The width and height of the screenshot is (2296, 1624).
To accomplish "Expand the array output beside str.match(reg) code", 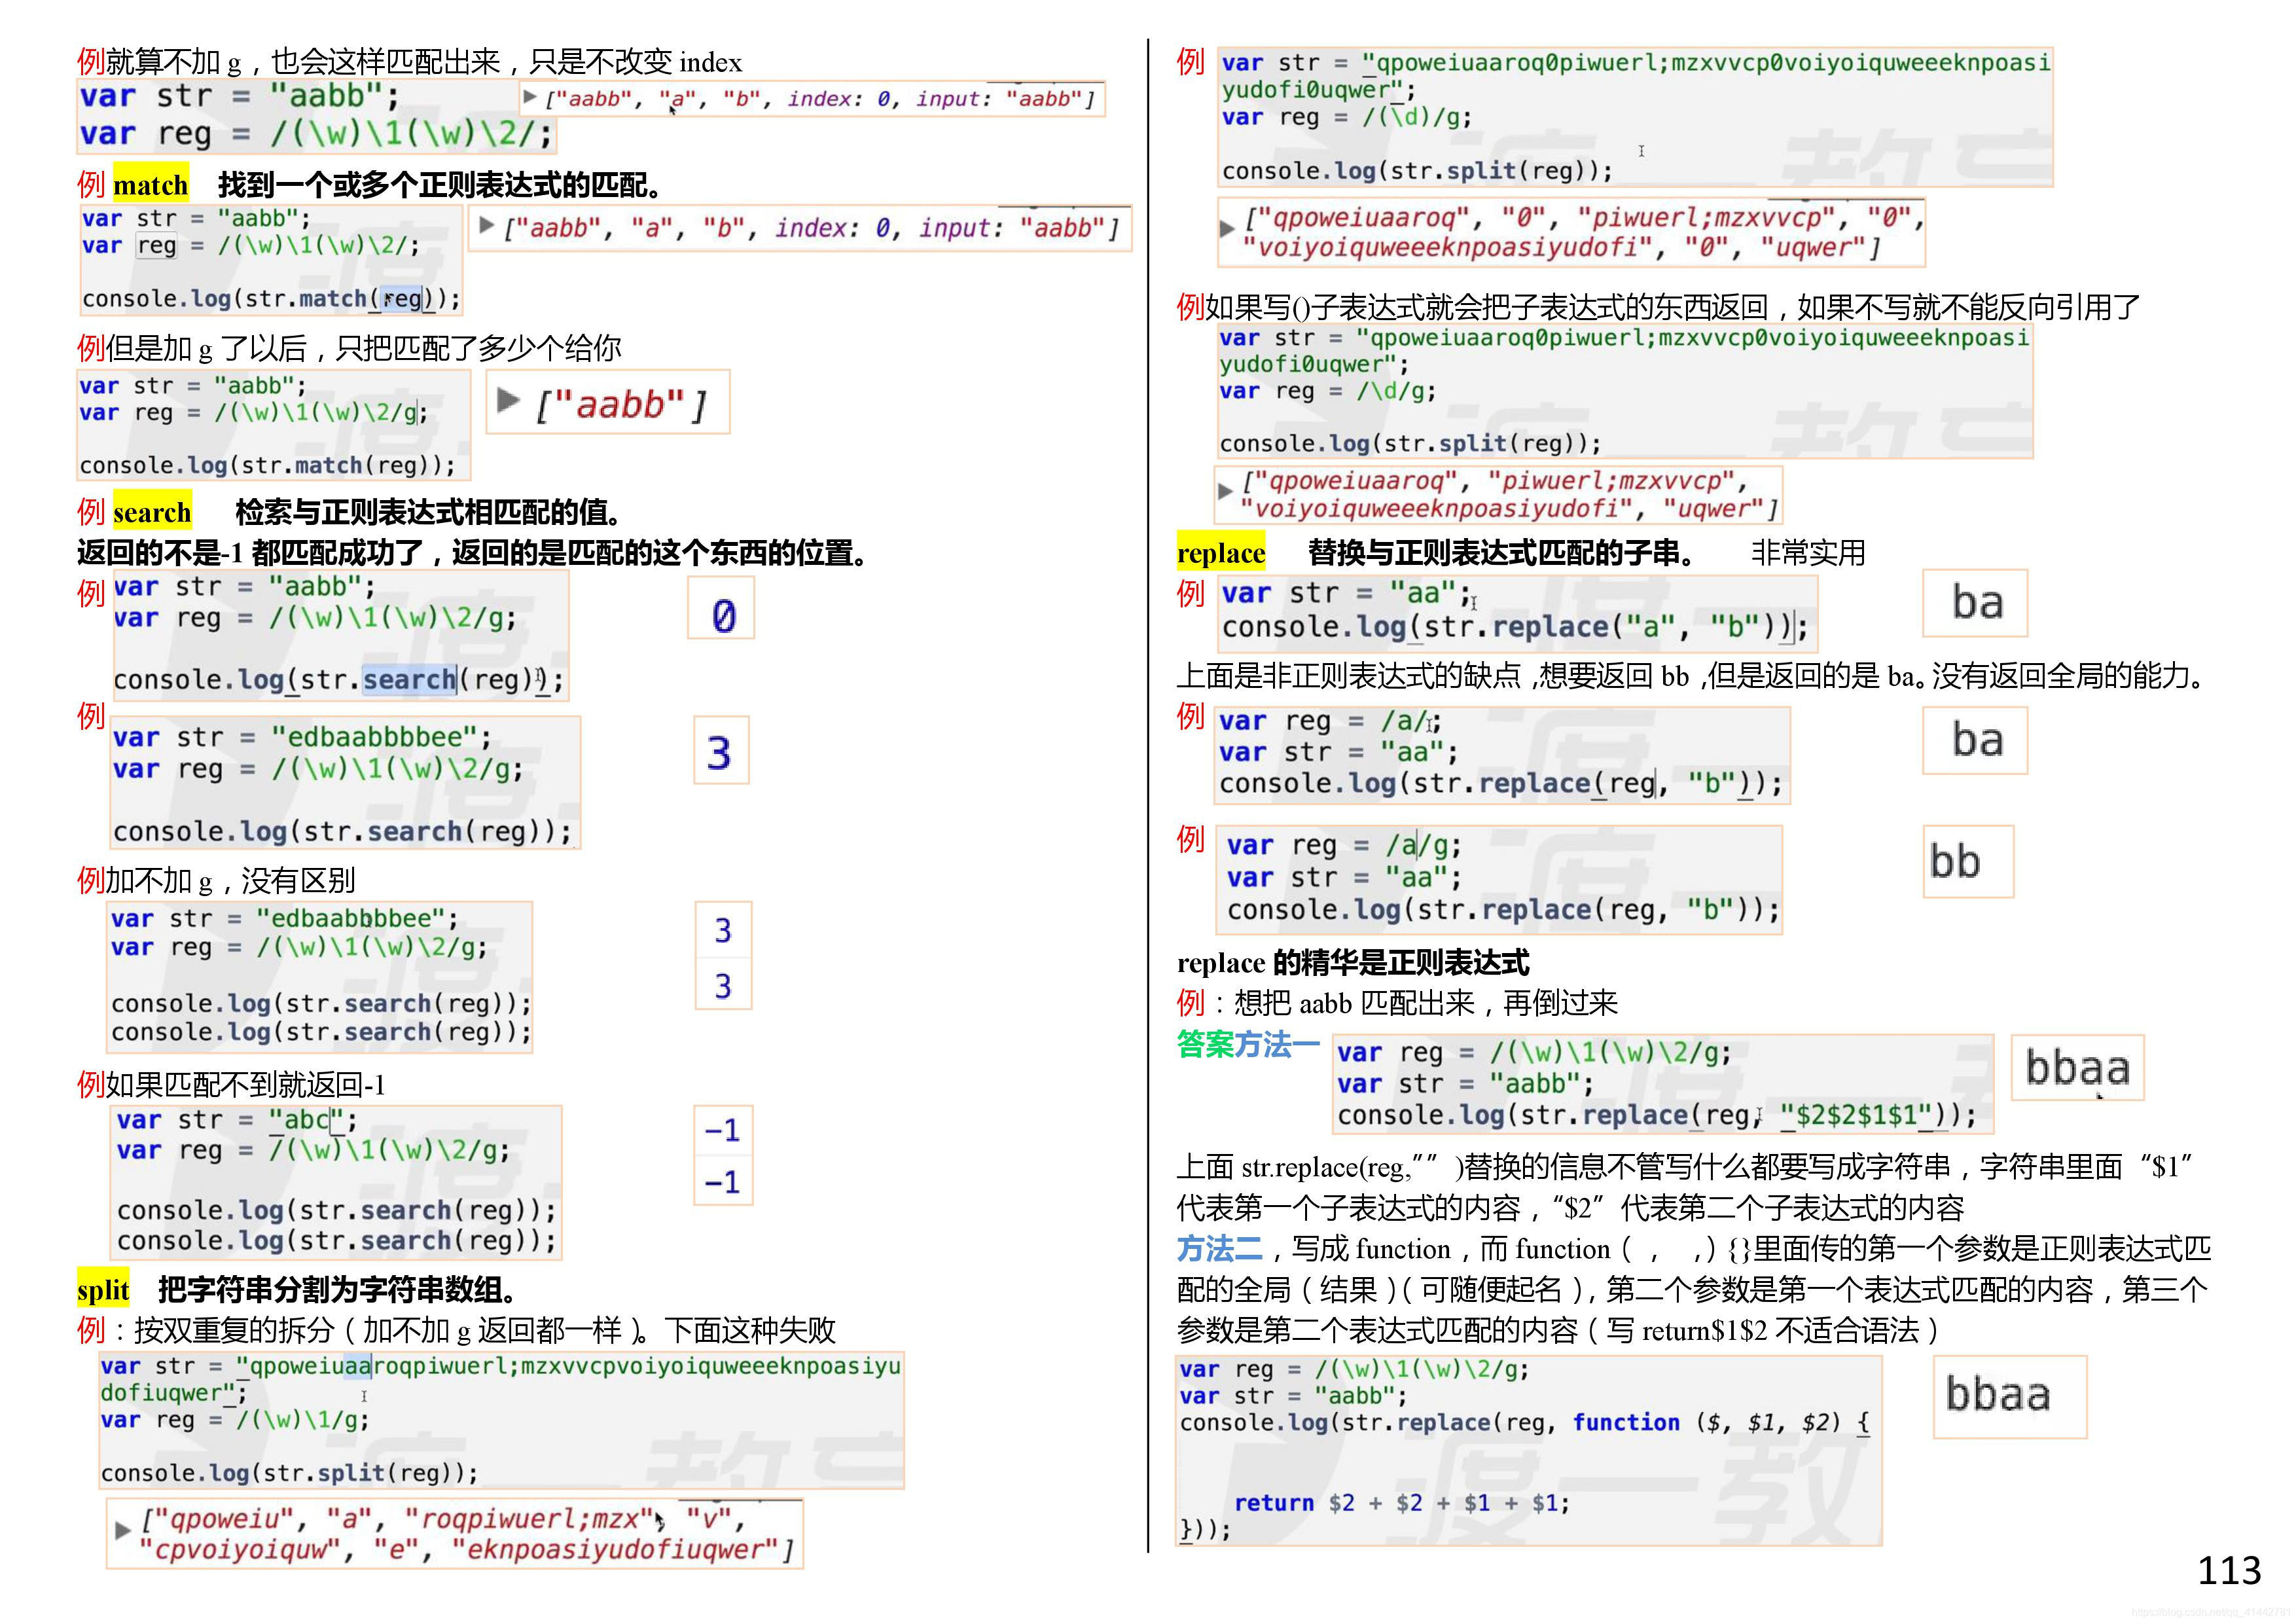I will 486,225.
